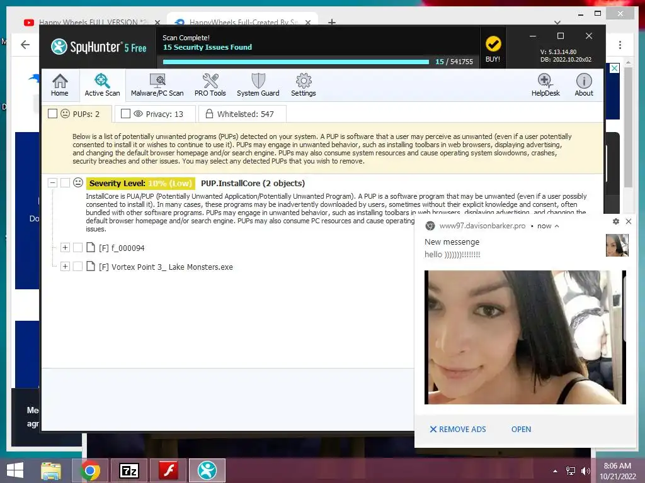This screenshot has width=645, height=483.
Task: Open SpyHunter Settings gear
Action: [304, 85]
